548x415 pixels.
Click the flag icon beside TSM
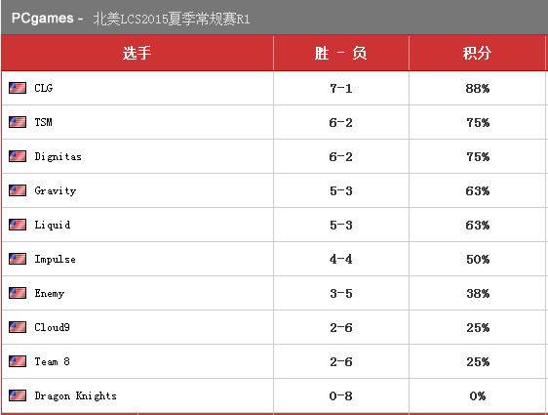point(18,122)
